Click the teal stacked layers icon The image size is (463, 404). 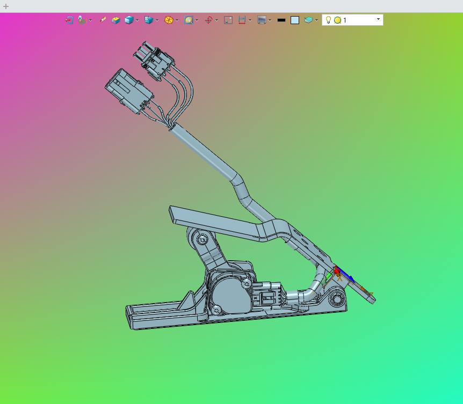tap(308, 20)
